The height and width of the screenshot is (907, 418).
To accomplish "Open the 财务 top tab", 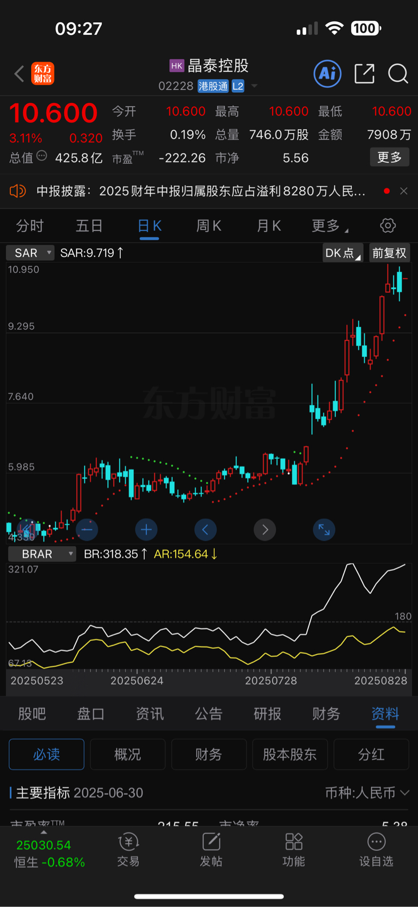I will tap(327, 714).
